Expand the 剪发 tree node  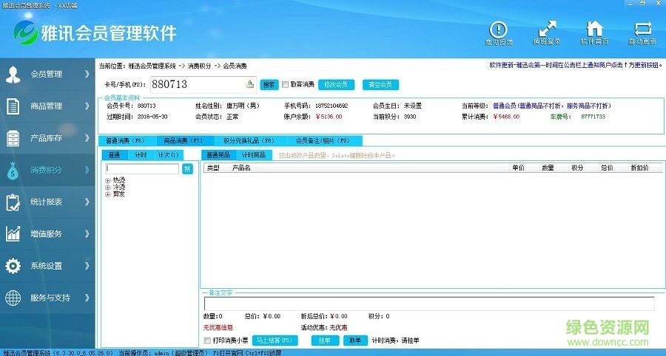[108, 194]
